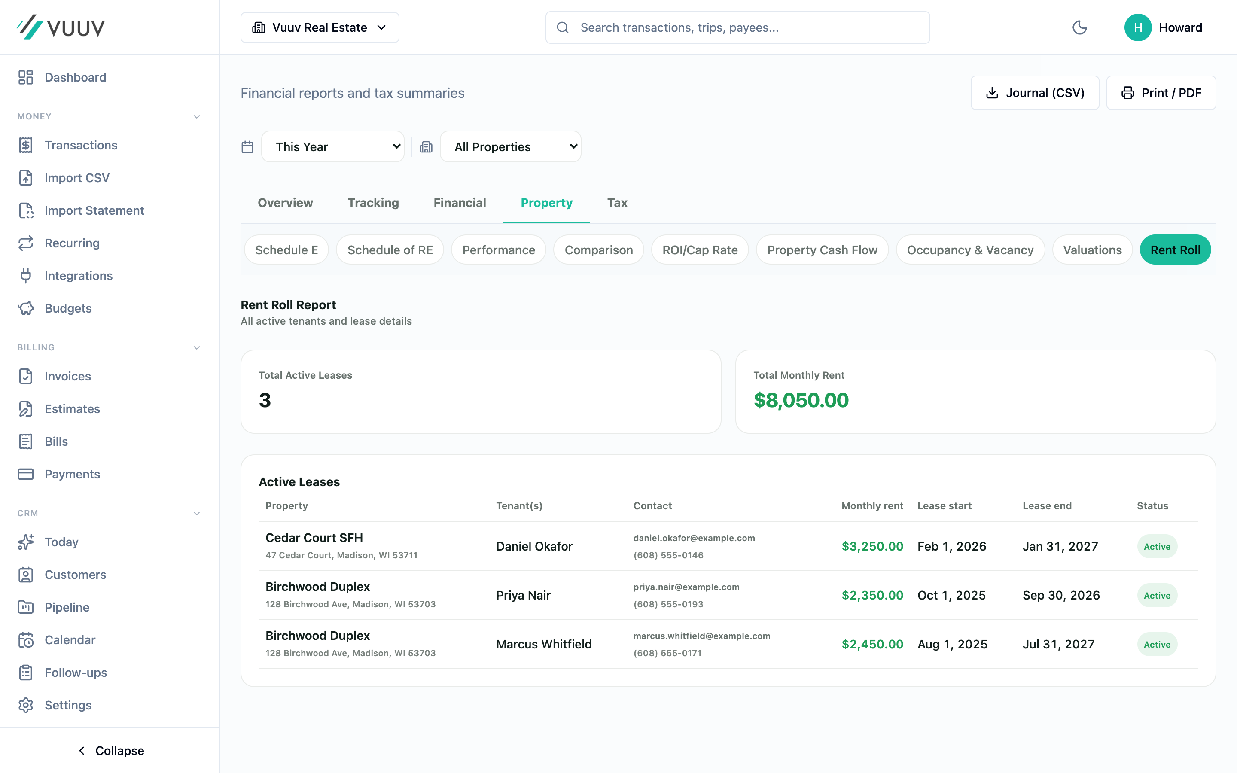
Task: Click the Settings gear icon
Action: click(x=26, y=705)
